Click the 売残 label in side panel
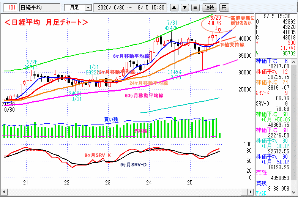This screenshot has height=197, width=298. point(261,173)
